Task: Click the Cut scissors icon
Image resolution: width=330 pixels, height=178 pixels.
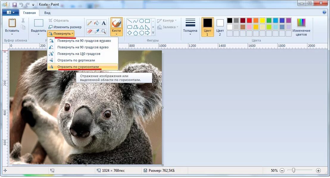Action: tap(23, 20)
